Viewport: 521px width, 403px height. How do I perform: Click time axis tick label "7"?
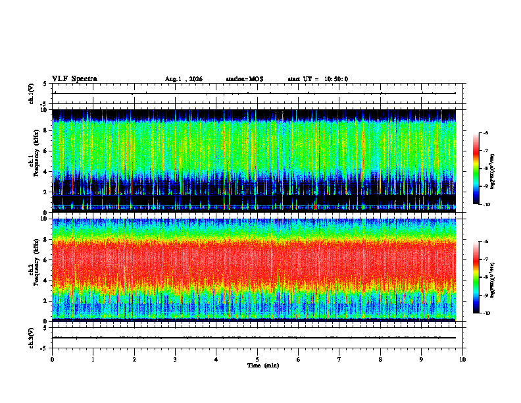[x=339, y=360]
